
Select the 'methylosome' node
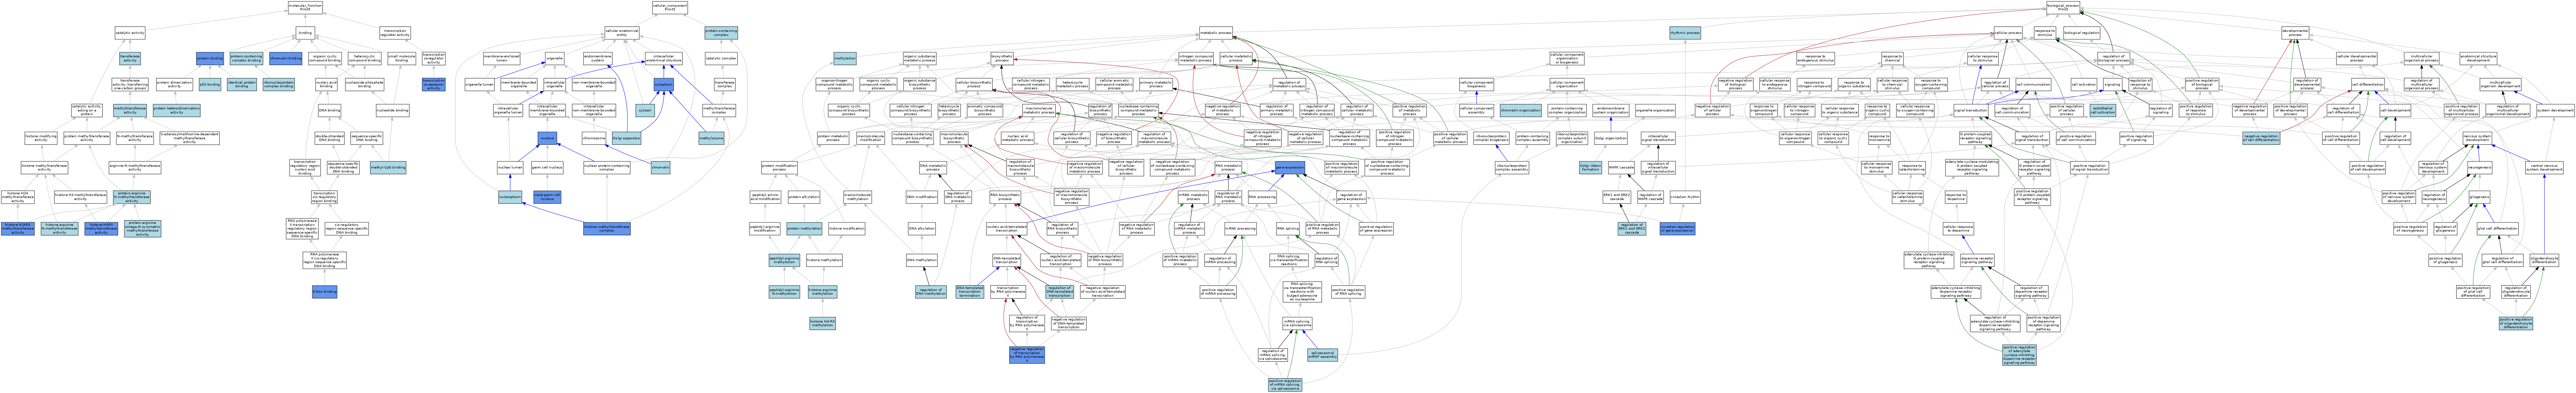(x=711, y=138)
